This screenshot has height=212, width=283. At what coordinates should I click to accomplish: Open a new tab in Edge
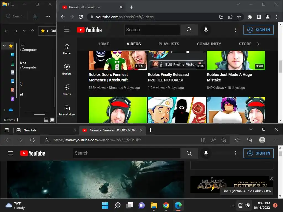pyautogui.click(x=150, y=130)
